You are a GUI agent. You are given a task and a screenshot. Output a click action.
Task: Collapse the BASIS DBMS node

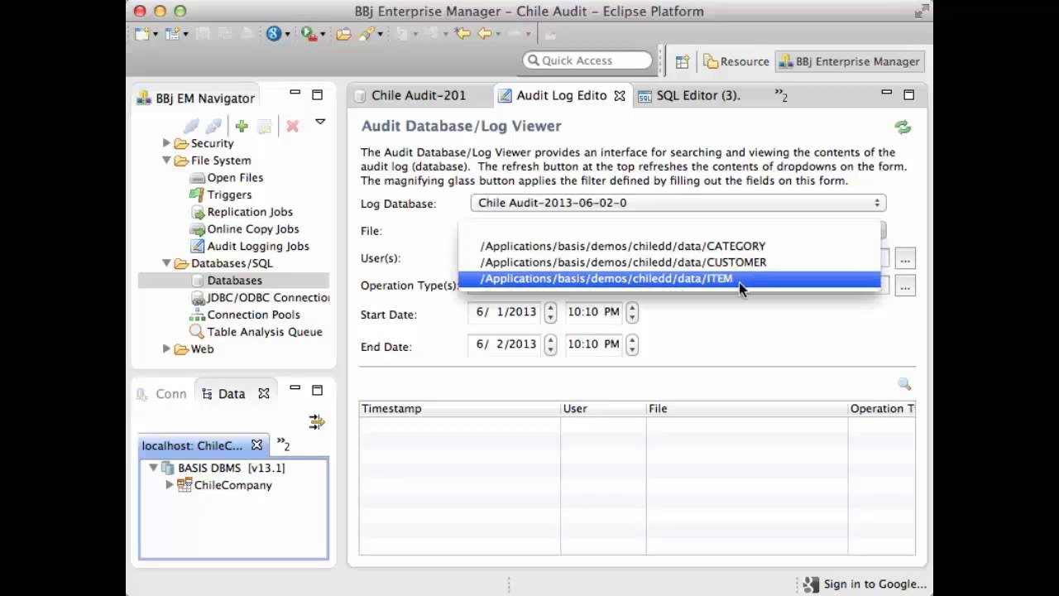coord(153,468)
